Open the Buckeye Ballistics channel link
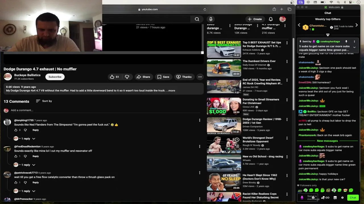Screen dimensions: 364x204 pyautogui.click(x=27, y=75)
